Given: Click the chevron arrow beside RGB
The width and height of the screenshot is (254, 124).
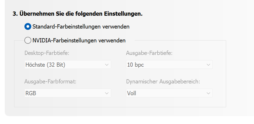Looking at the screenshot, I should pos(107,93).
